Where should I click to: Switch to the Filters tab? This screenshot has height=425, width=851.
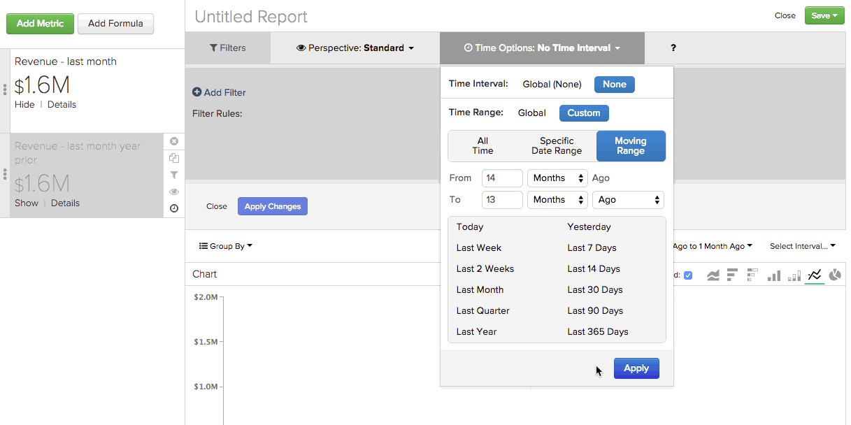pos(227,48)
